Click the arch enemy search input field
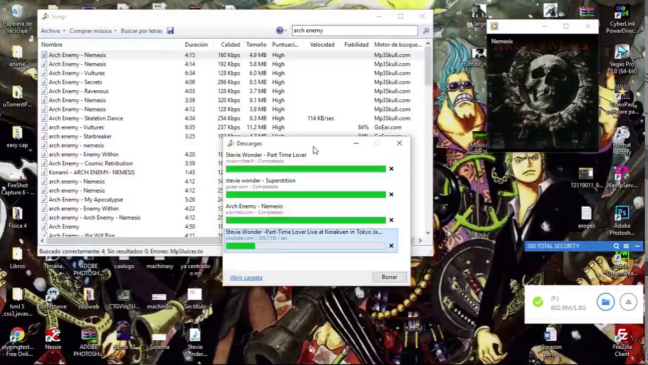 click(x=354, y=30)
